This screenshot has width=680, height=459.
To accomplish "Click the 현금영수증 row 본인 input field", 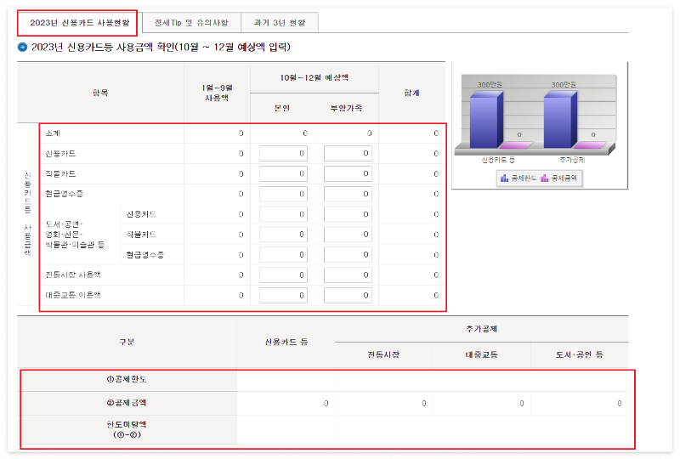I will [284, 194].
